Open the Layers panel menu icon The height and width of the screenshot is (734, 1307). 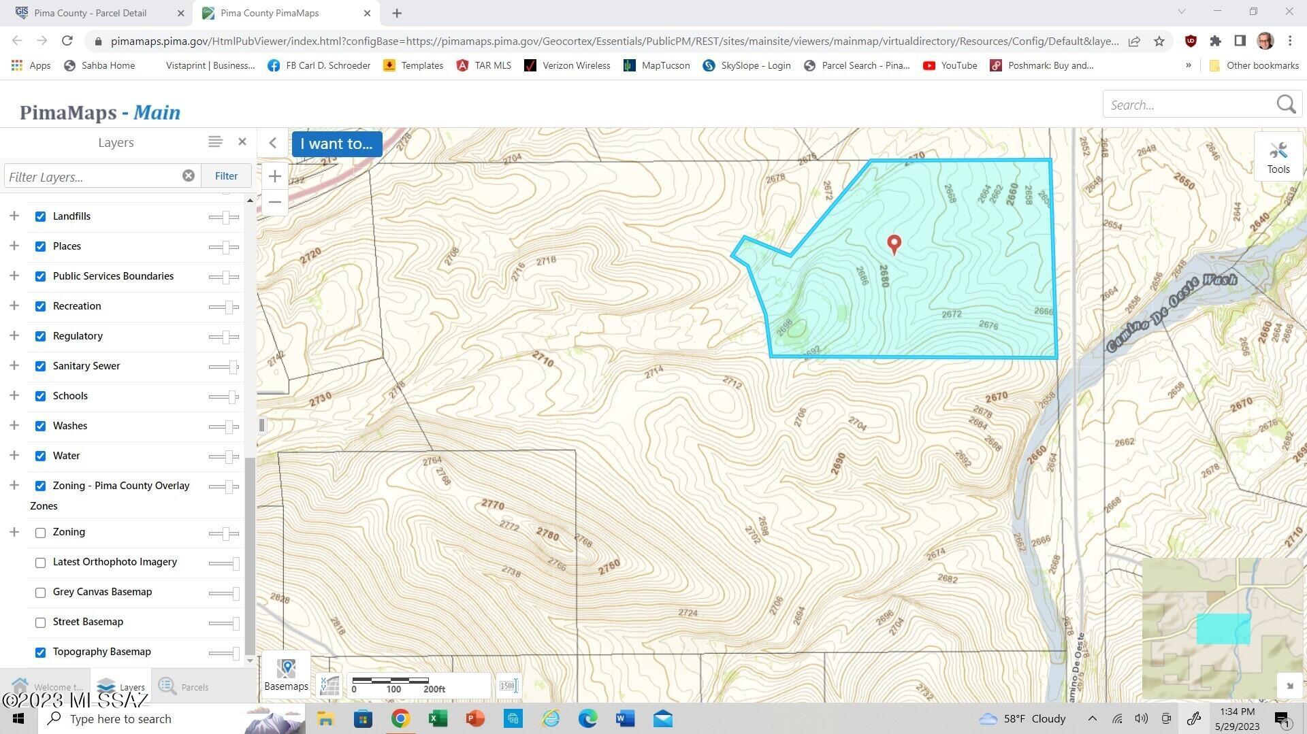point(215,142)
